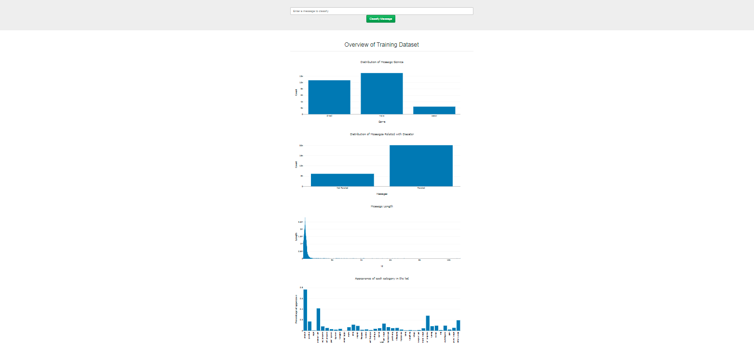Click the direct bar in the genres chart
Viewport: 754px width, 343px height.
click(329, 97)
